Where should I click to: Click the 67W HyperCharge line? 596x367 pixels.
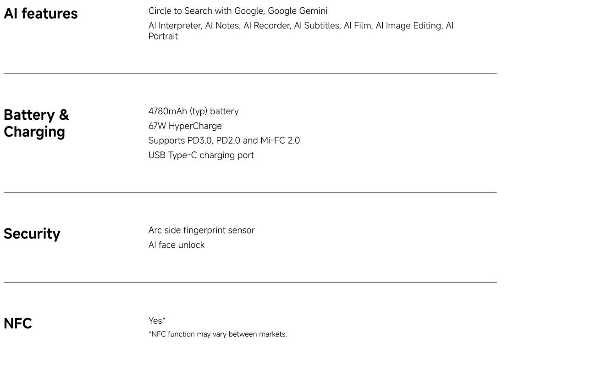click(x=185, y=126)
